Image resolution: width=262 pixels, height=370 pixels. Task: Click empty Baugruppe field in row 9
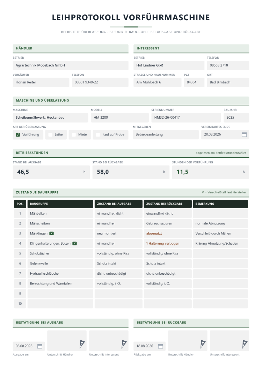(x=60, y=294)
